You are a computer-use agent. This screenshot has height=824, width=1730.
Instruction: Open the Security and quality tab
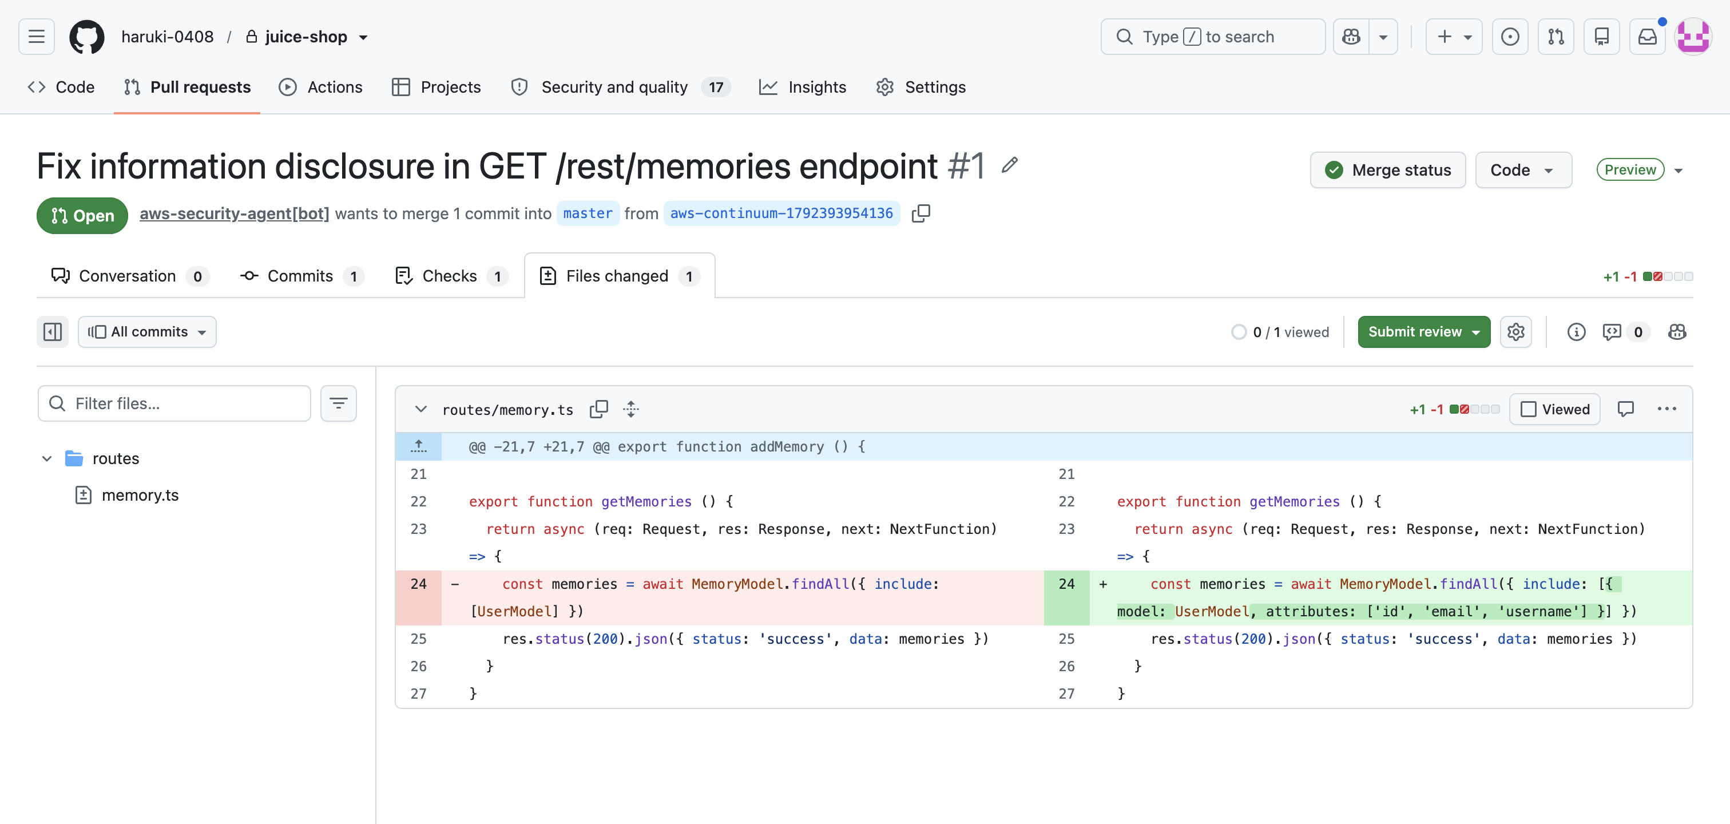[x=621, y=88]
